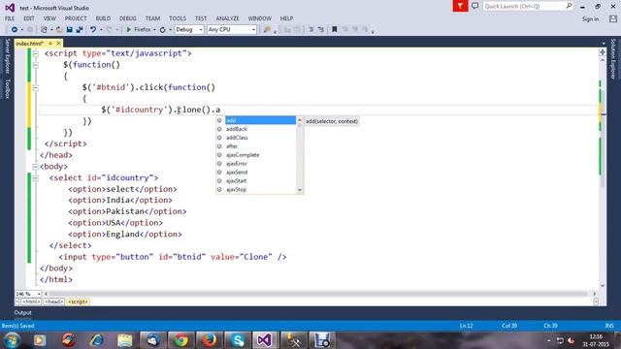
Task: Select 'add' in the IntelliSense list
Action: [260, 120]
